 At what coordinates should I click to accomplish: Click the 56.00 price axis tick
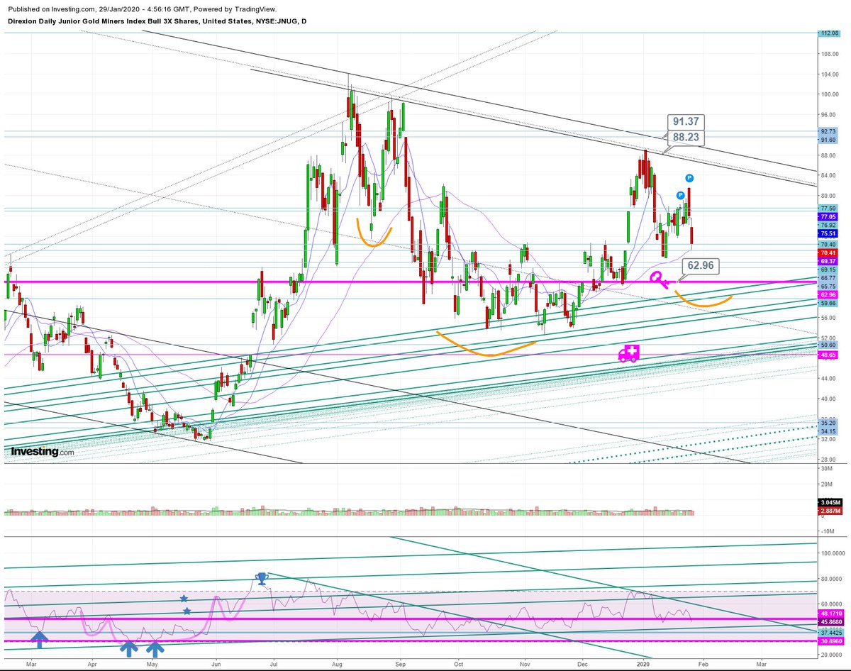click(828, 318)
